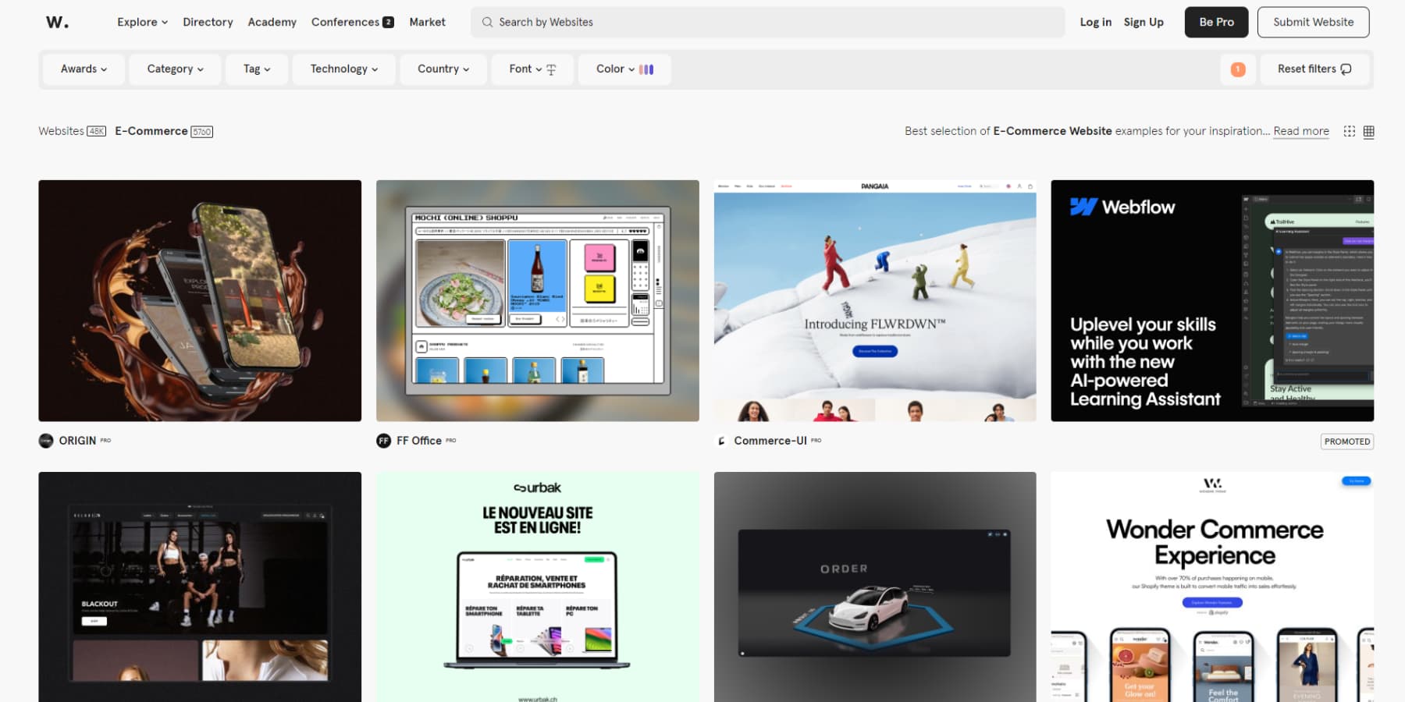Open the Awards filter dropdown
Screen dimensions: 1405x702
(83, 69)
